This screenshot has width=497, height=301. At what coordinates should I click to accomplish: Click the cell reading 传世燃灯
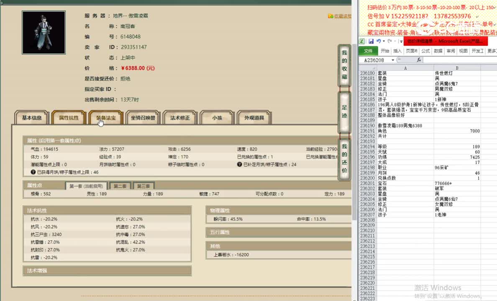[x=457, y=73]
